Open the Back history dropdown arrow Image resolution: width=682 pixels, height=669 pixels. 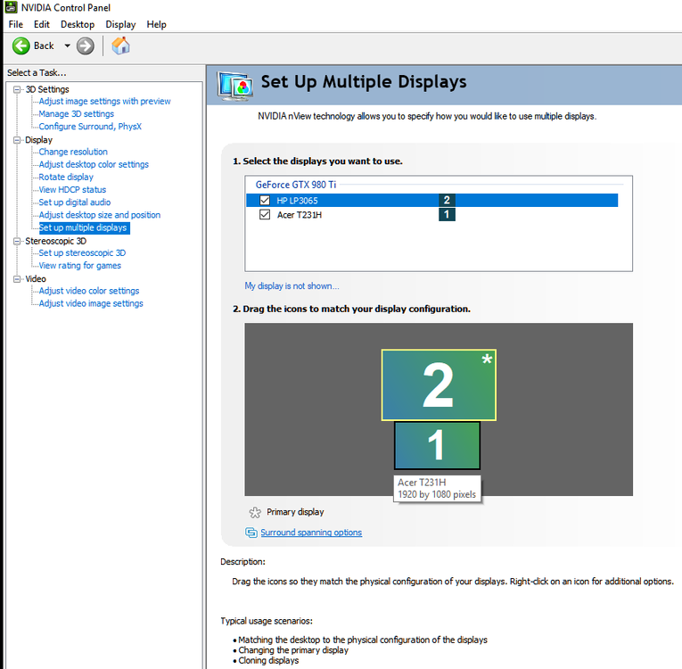click(68, 45)
